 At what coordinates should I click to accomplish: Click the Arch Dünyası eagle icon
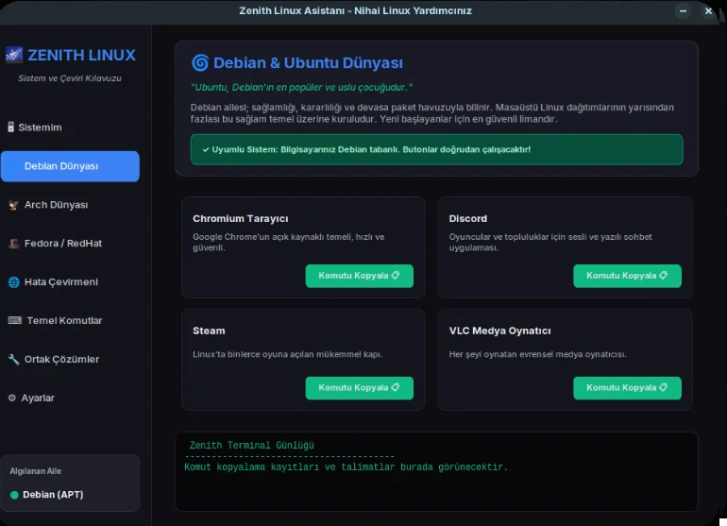click(x=14, y=205)
